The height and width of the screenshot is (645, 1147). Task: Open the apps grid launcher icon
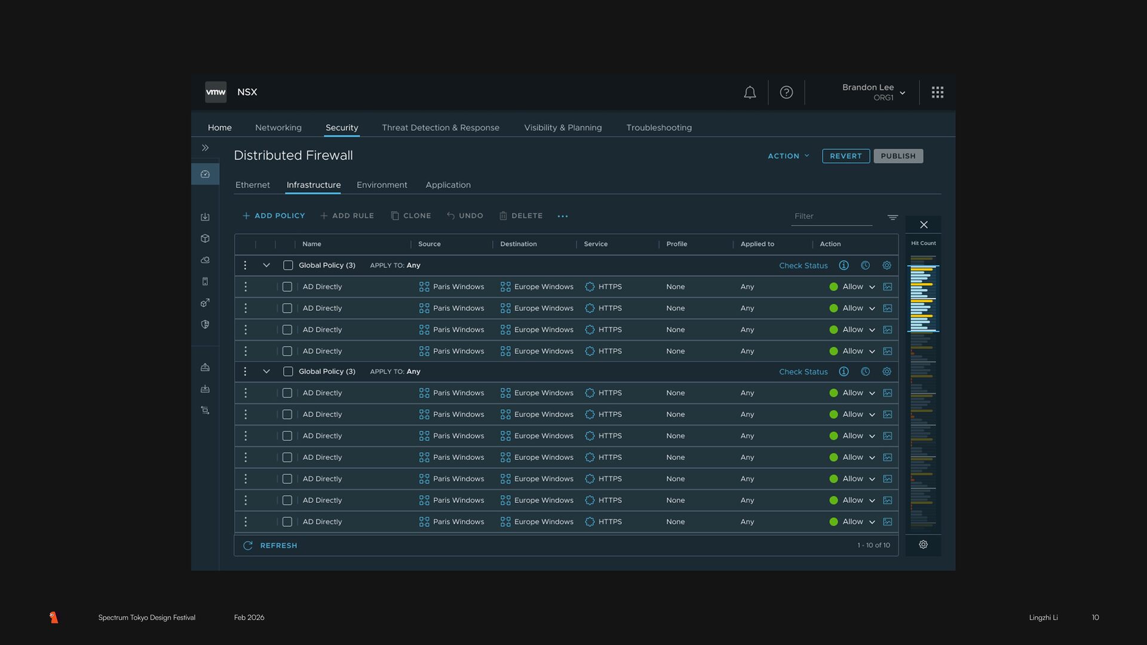coord(937,93)
